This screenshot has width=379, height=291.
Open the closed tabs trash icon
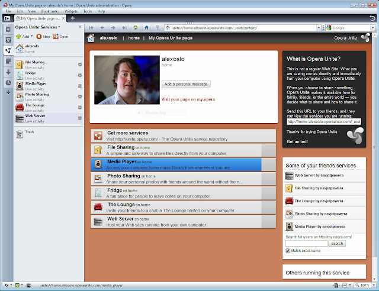[x=371, y=18]
